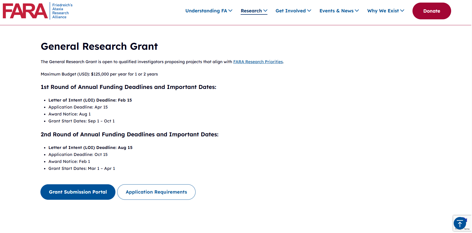Select the Research menu item
This screenshot has height=233, width=472.
(251, 11)
